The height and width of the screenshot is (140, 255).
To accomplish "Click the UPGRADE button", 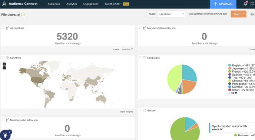I will (x=223, y=4).
